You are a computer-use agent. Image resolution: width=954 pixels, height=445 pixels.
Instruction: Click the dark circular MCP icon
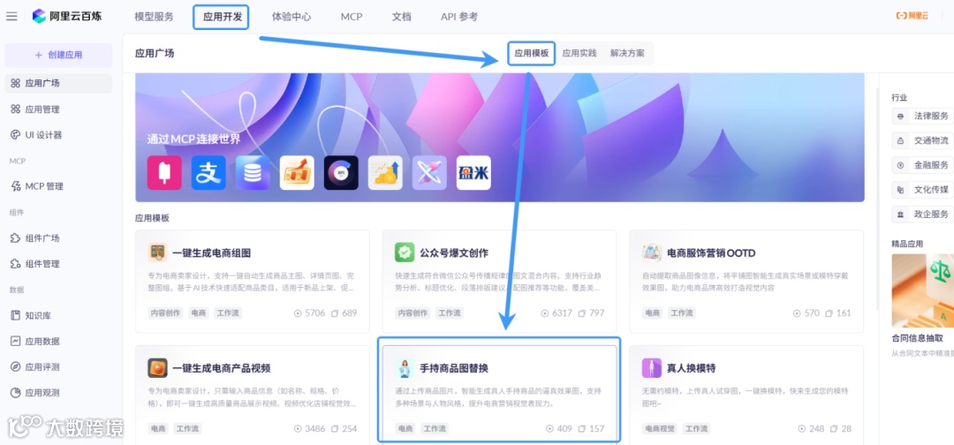(x=341, y=173)
